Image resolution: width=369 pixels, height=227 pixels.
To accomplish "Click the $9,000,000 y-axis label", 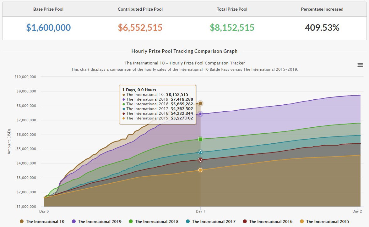I will click(26, 91).
